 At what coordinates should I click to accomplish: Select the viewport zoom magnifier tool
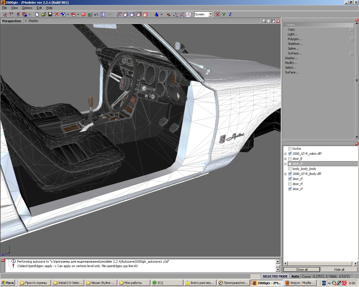click(x=264, y=21)
